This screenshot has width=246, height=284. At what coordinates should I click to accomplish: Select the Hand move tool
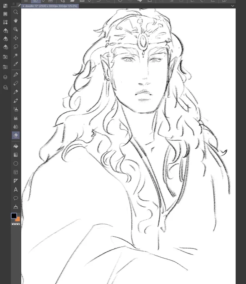16,20
